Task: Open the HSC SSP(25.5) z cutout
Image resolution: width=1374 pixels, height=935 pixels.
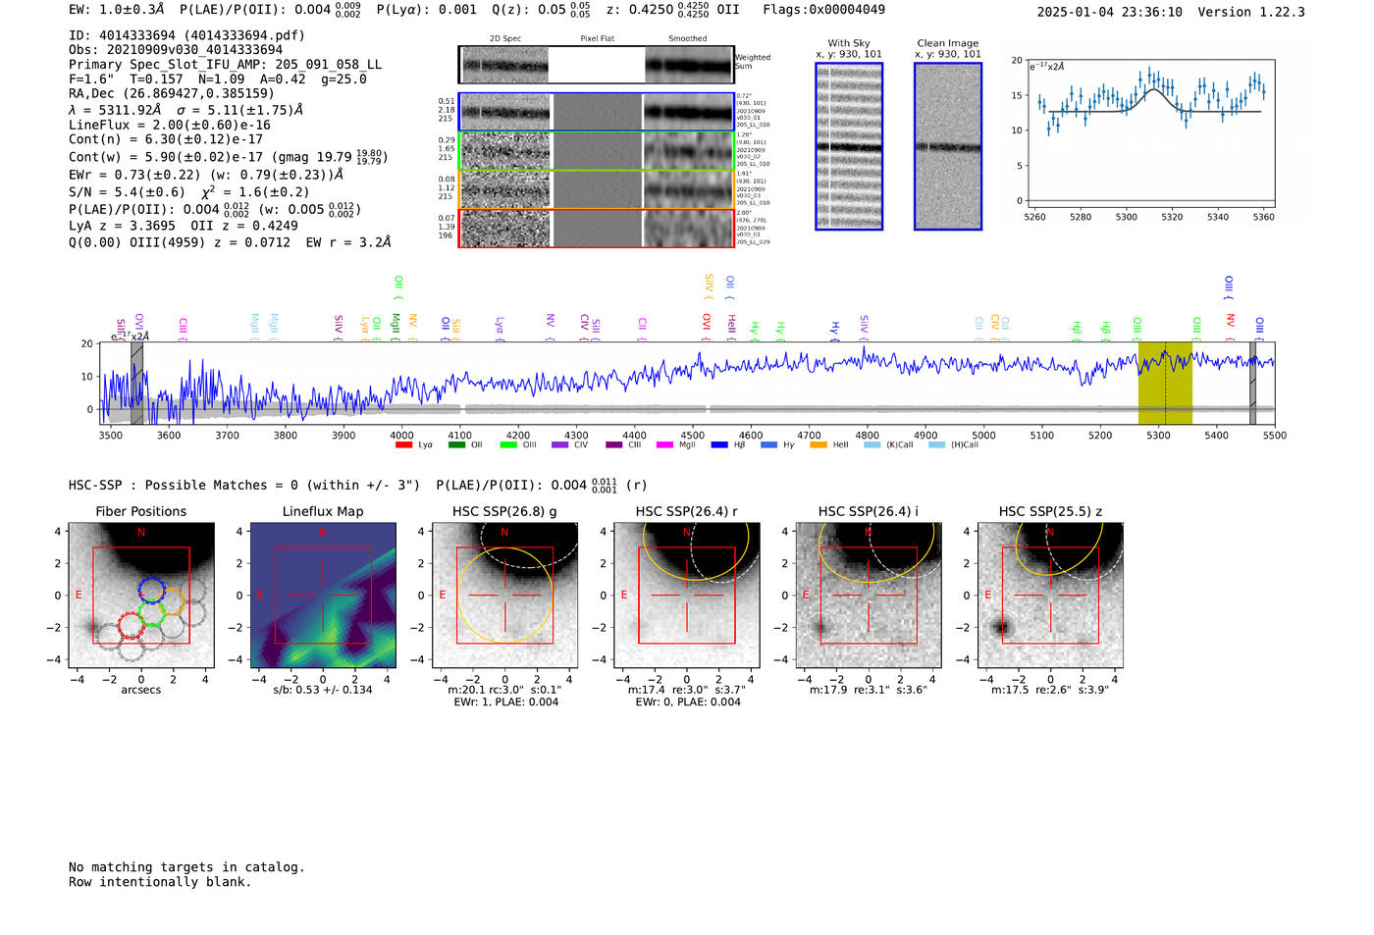Action: click(1050, 596)
